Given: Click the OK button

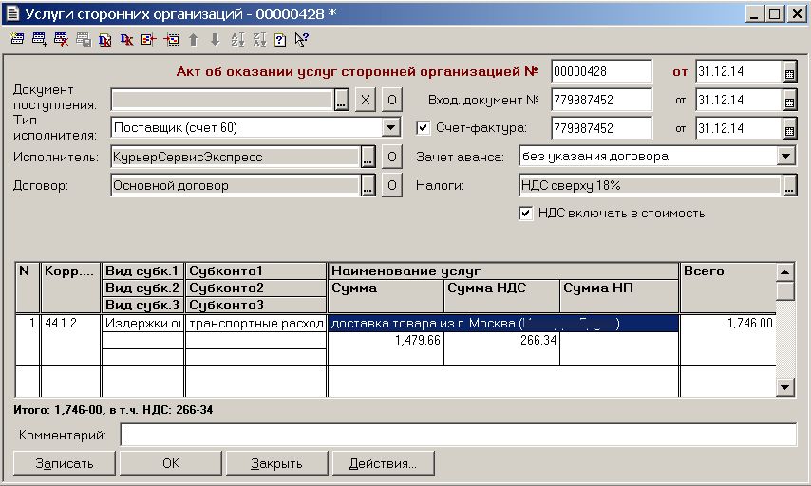Looking at the screenshot, I should (x=171, y=463).
